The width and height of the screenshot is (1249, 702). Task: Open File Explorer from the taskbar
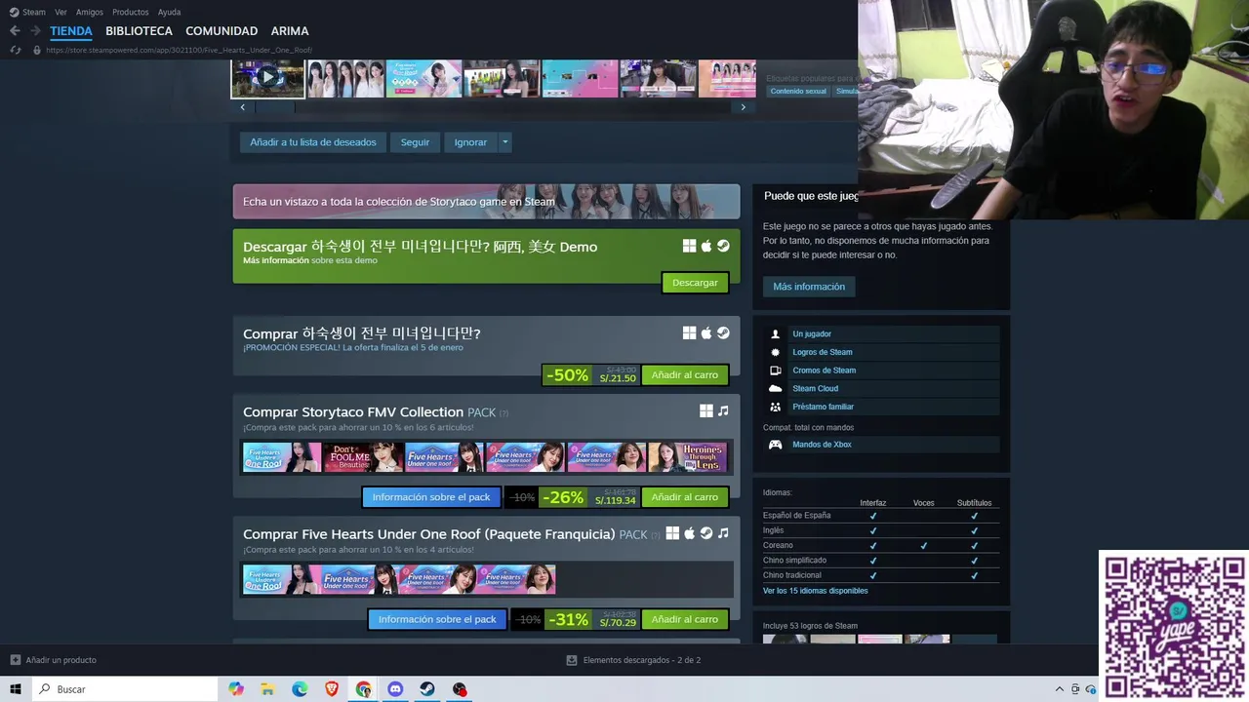click(267, 689)
